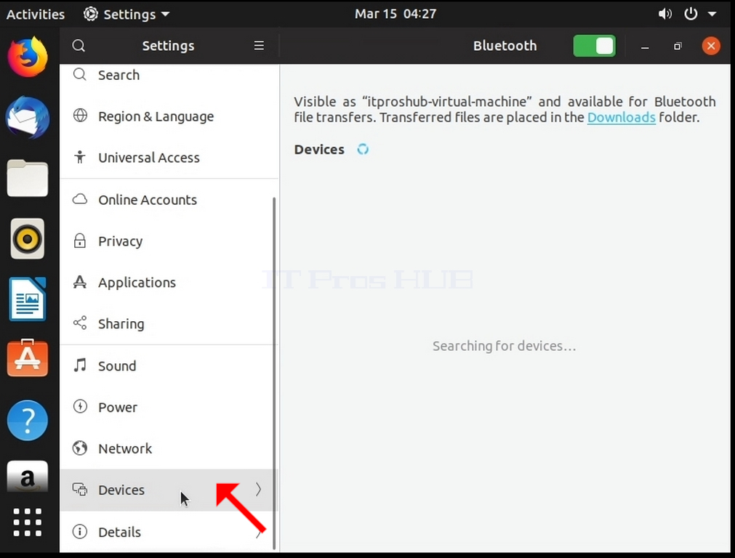Open Ubuntu Software store icon
Screen dimensions: 735x558
tap(27, 358)
